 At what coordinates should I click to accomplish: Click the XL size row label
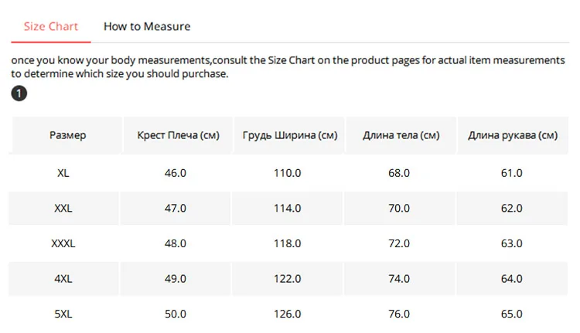63,173
